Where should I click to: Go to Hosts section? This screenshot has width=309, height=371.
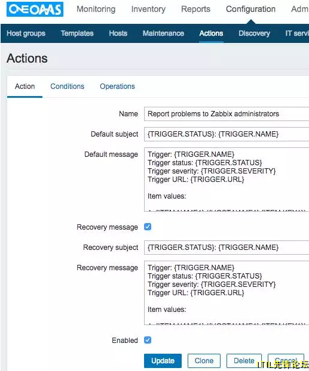click(118, 33)
